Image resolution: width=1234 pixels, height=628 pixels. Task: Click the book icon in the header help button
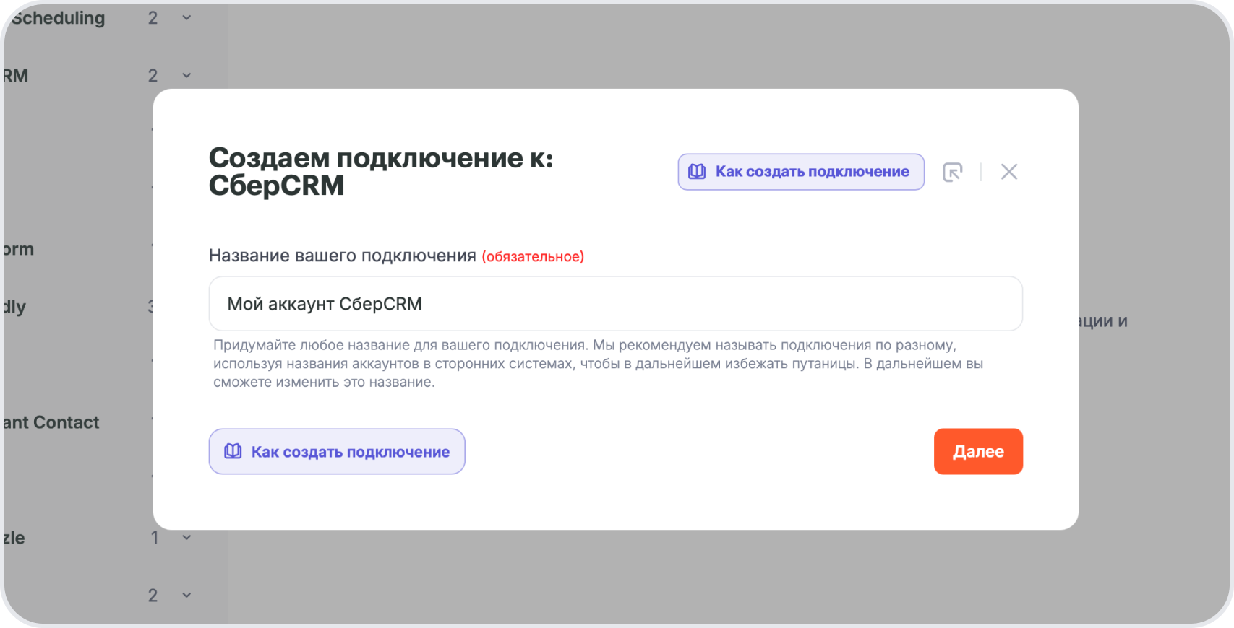(x=697, y=172)
